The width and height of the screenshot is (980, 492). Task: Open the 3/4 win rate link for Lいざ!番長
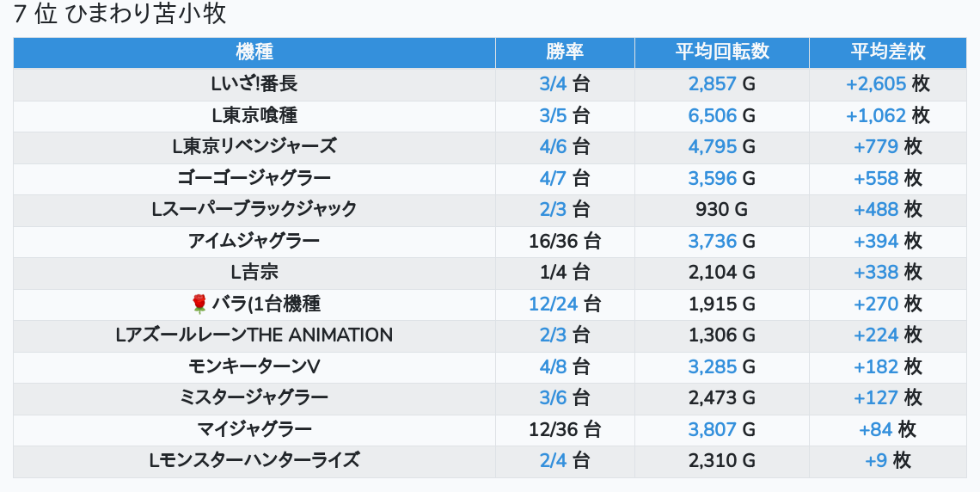(x=553, y=83)
